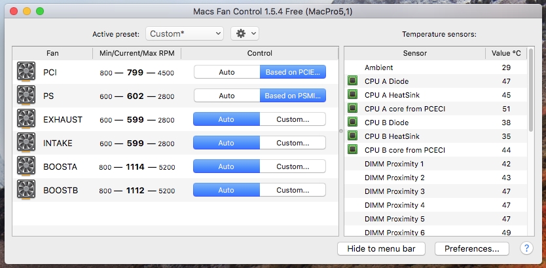
Task: Open the help question mark button
Action: tap(526, 248)
